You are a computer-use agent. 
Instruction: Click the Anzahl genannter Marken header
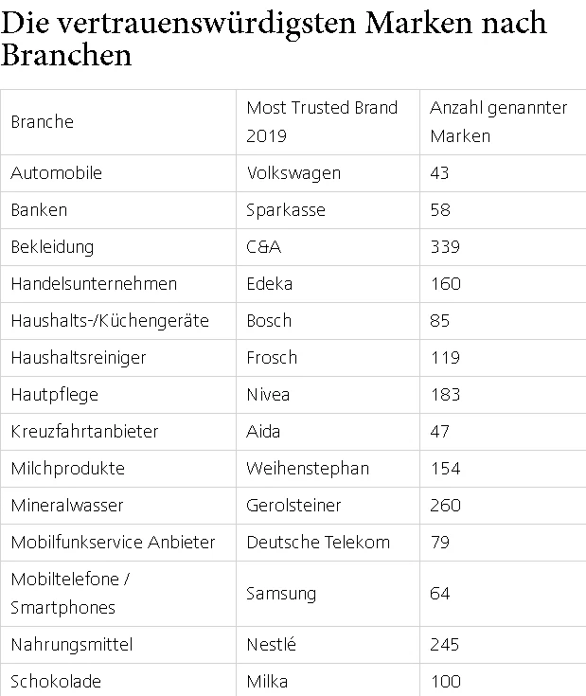[498, 122]
